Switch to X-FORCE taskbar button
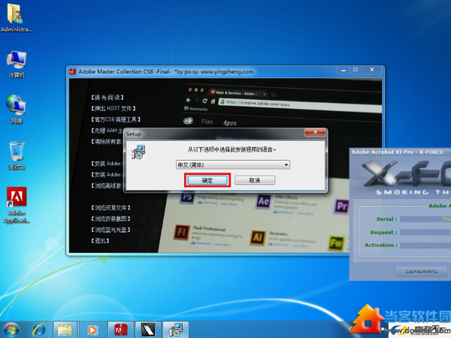Image resolution: width=451 pixels, height=338 pixels. (x=148, y=330)
